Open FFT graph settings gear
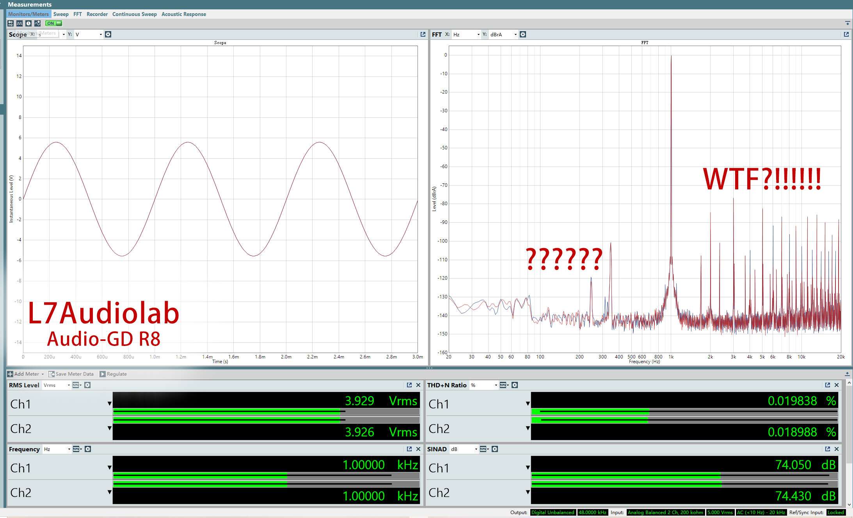The height and width of the screenshot is (518, 853). pos(523,34)
